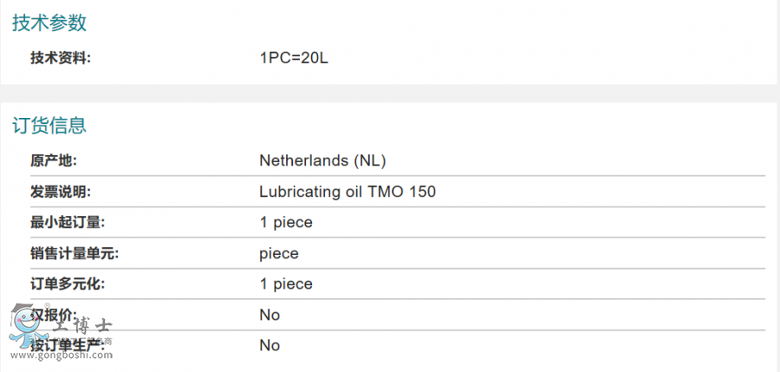This screenshot has width=780, height=372.
Task: Click the 工博士 watermark brand text
Action: [82, 328]
